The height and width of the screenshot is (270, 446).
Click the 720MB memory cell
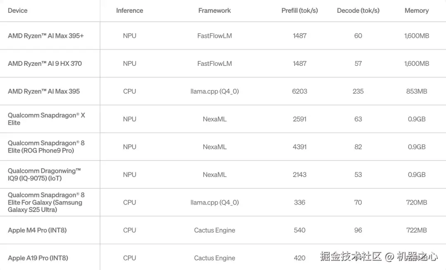[x=416, y=202]
